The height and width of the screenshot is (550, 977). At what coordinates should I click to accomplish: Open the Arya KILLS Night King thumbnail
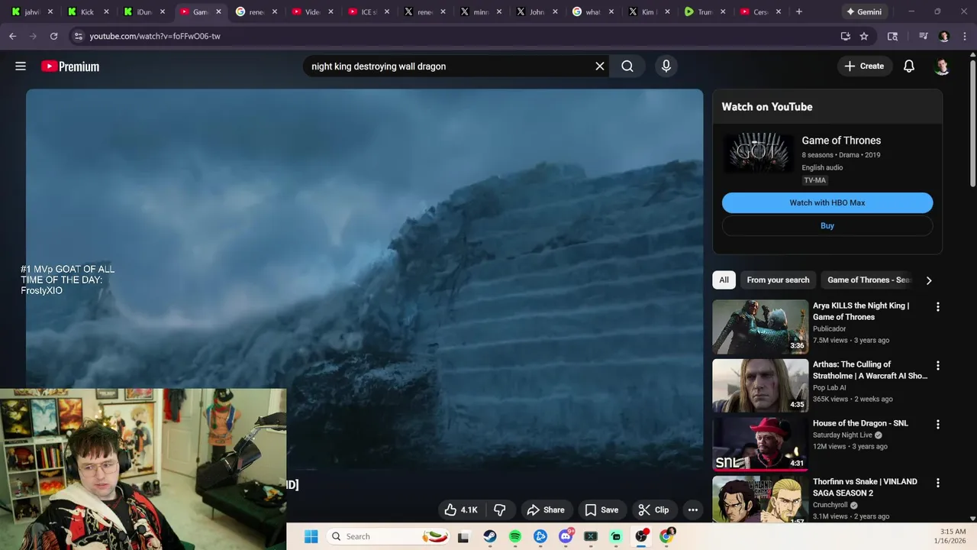pos(760,327)
